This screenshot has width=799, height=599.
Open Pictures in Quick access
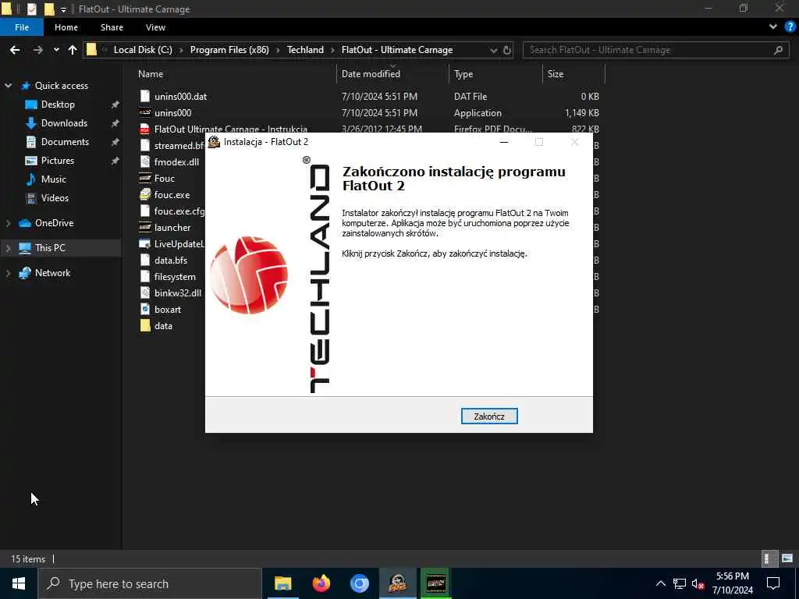tap(57, 161)
